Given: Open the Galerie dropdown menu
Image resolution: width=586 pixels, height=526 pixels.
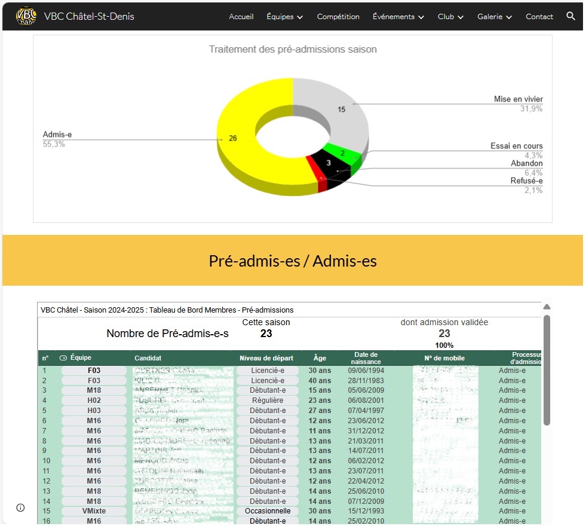Looking at the screenshot, I should pos(495,17).
